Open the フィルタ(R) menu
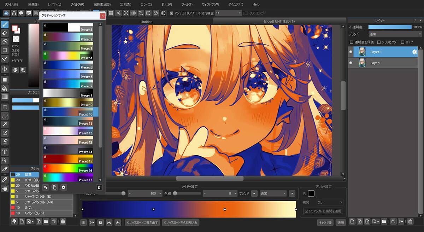The image size is (424, 232). 77,4
